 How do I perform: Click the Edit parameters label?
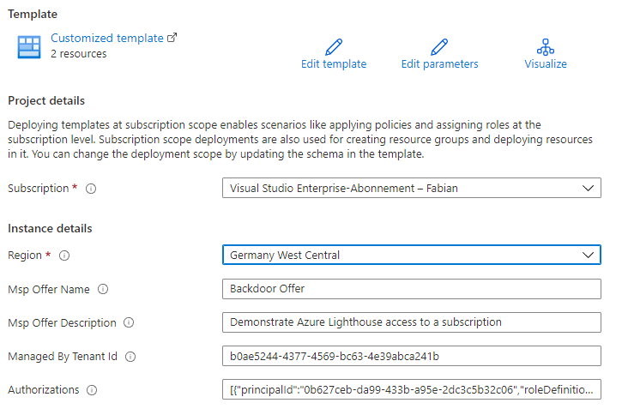439,63
